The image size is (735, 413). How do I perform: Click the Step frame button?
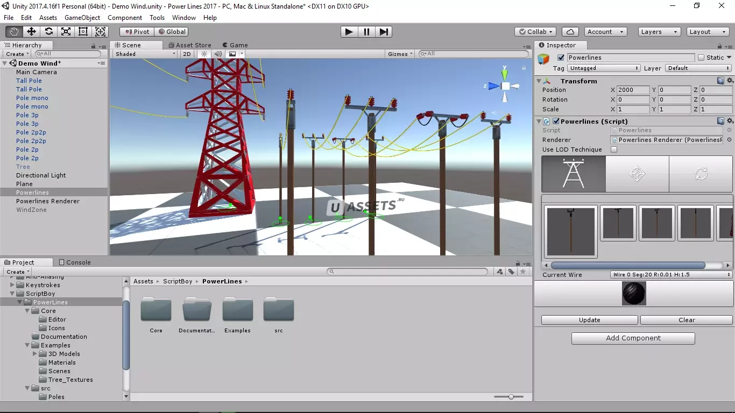383,32
